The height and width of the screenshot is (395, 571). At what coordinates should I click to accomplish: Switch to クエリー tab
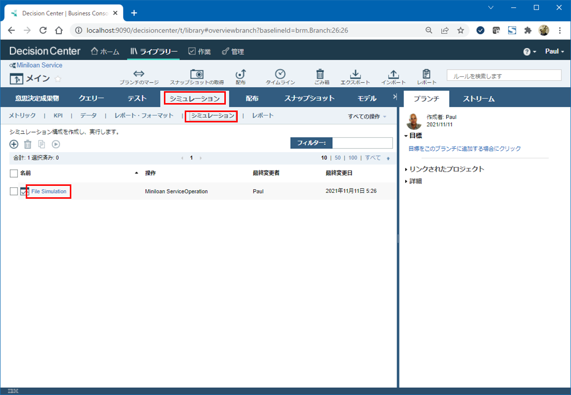(x=92, y=99)
